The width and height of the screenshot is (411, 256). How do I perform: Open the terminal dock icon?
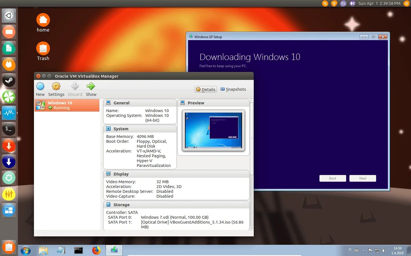9,129
